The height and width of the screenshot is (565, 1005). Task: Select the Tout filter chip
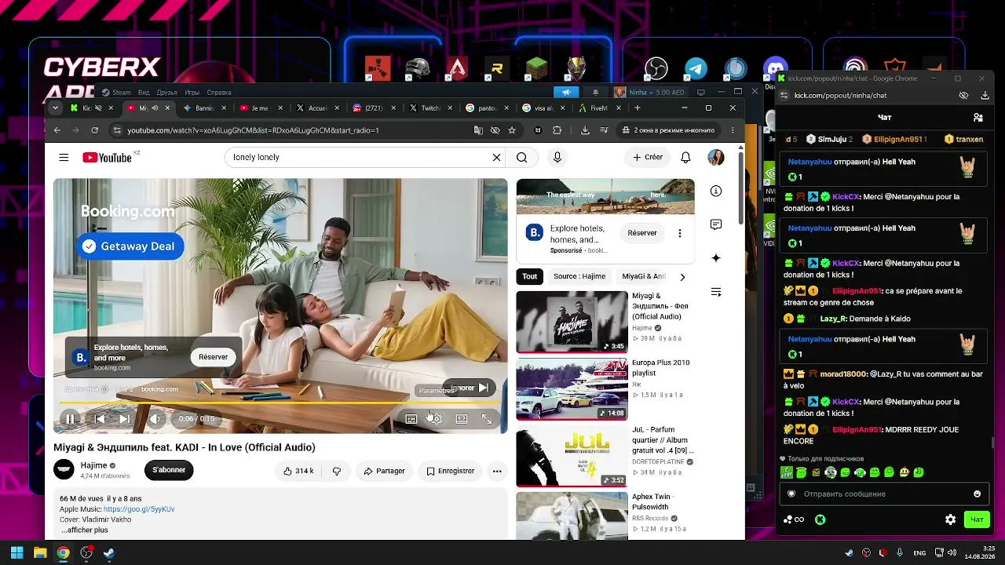[530, 276]
